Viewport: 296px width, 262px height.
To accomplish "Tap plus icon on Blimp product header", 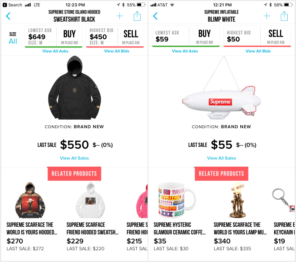I will (267, 16).
